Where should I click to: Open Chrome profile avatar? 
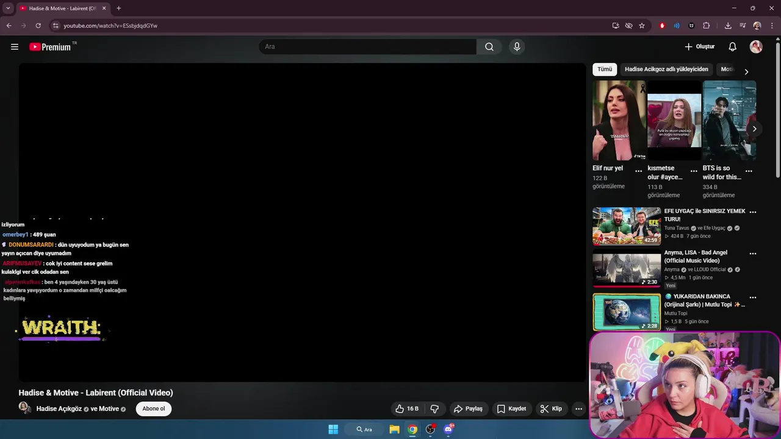point(757,26)
